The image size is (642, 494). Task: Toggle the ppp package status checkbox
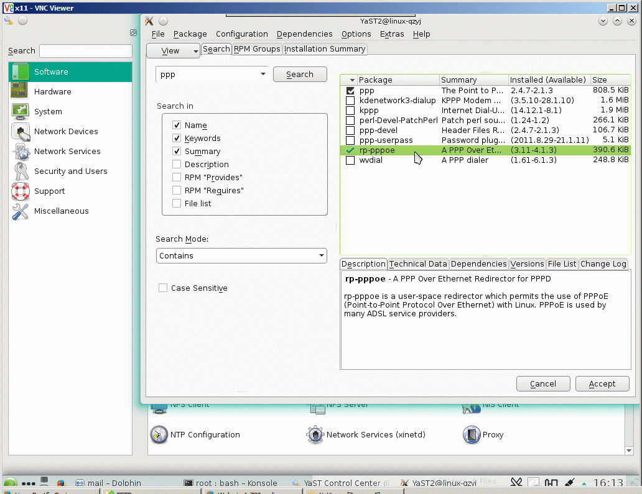pyautogui.click(x=350, y=91)
